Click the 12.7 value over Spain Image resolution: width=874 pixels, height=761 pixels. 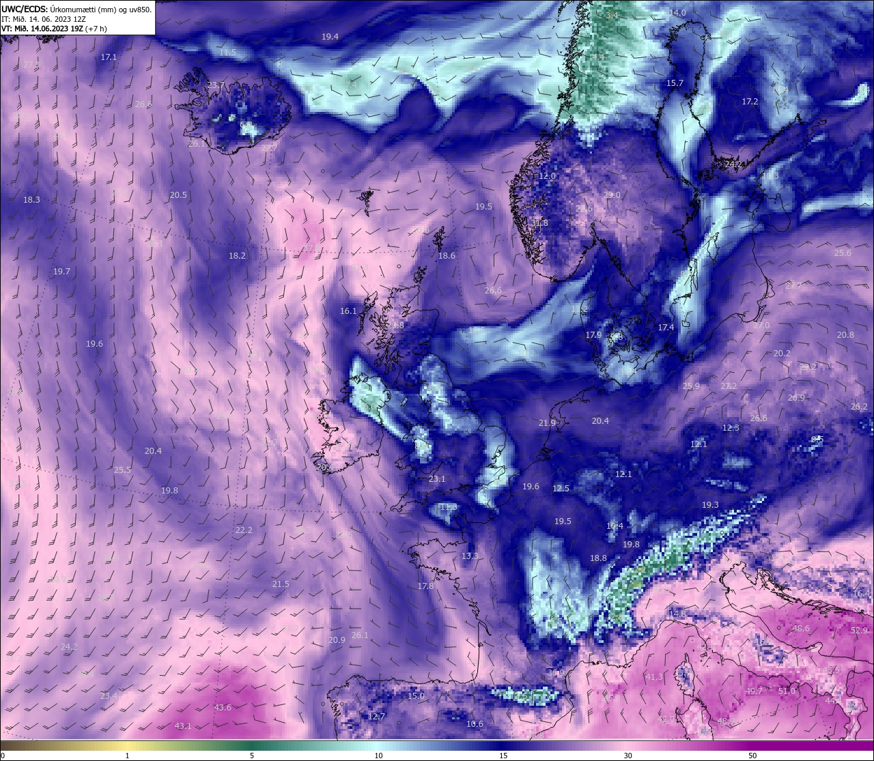[x=376, y=717]
